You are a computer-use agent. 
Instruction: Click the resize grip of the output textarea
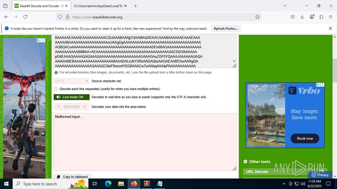click(x=234, y=169)
